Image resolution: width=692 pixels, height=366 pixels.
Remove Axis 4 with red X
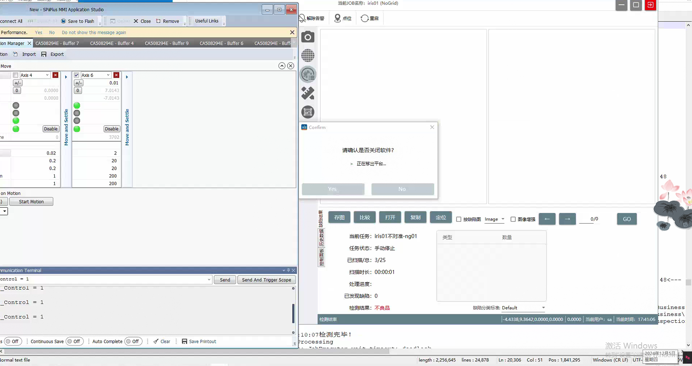click(55, 75)
